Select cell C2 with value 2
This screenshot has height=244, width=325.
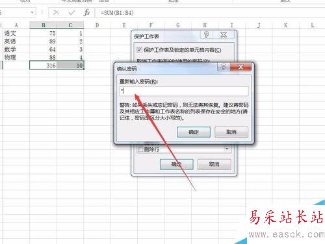coord(70,42)
